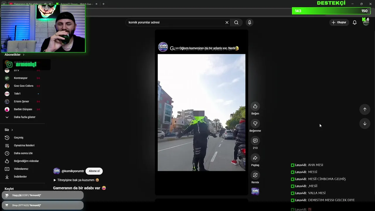Open the sound thumbnail below Remix
The image size is (375, 211).
[255, 191]
